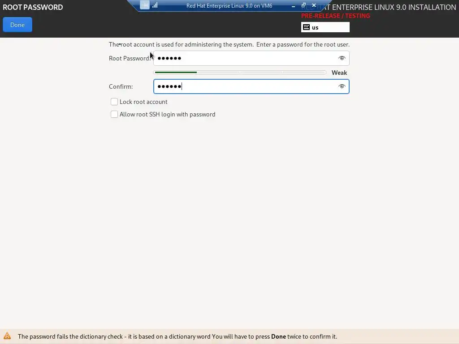This screenshot has height=344, width=459.
Task: Click the PRE-RELEASE / TESTING label
Action: point(335,16)
